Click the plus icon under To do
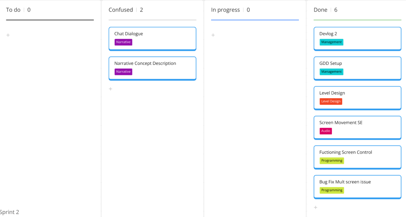 (x=8, y=35)
